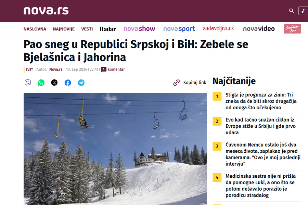
Task: Click the music note icon in header
Action: pyautogui.click(x=303, y=11)
